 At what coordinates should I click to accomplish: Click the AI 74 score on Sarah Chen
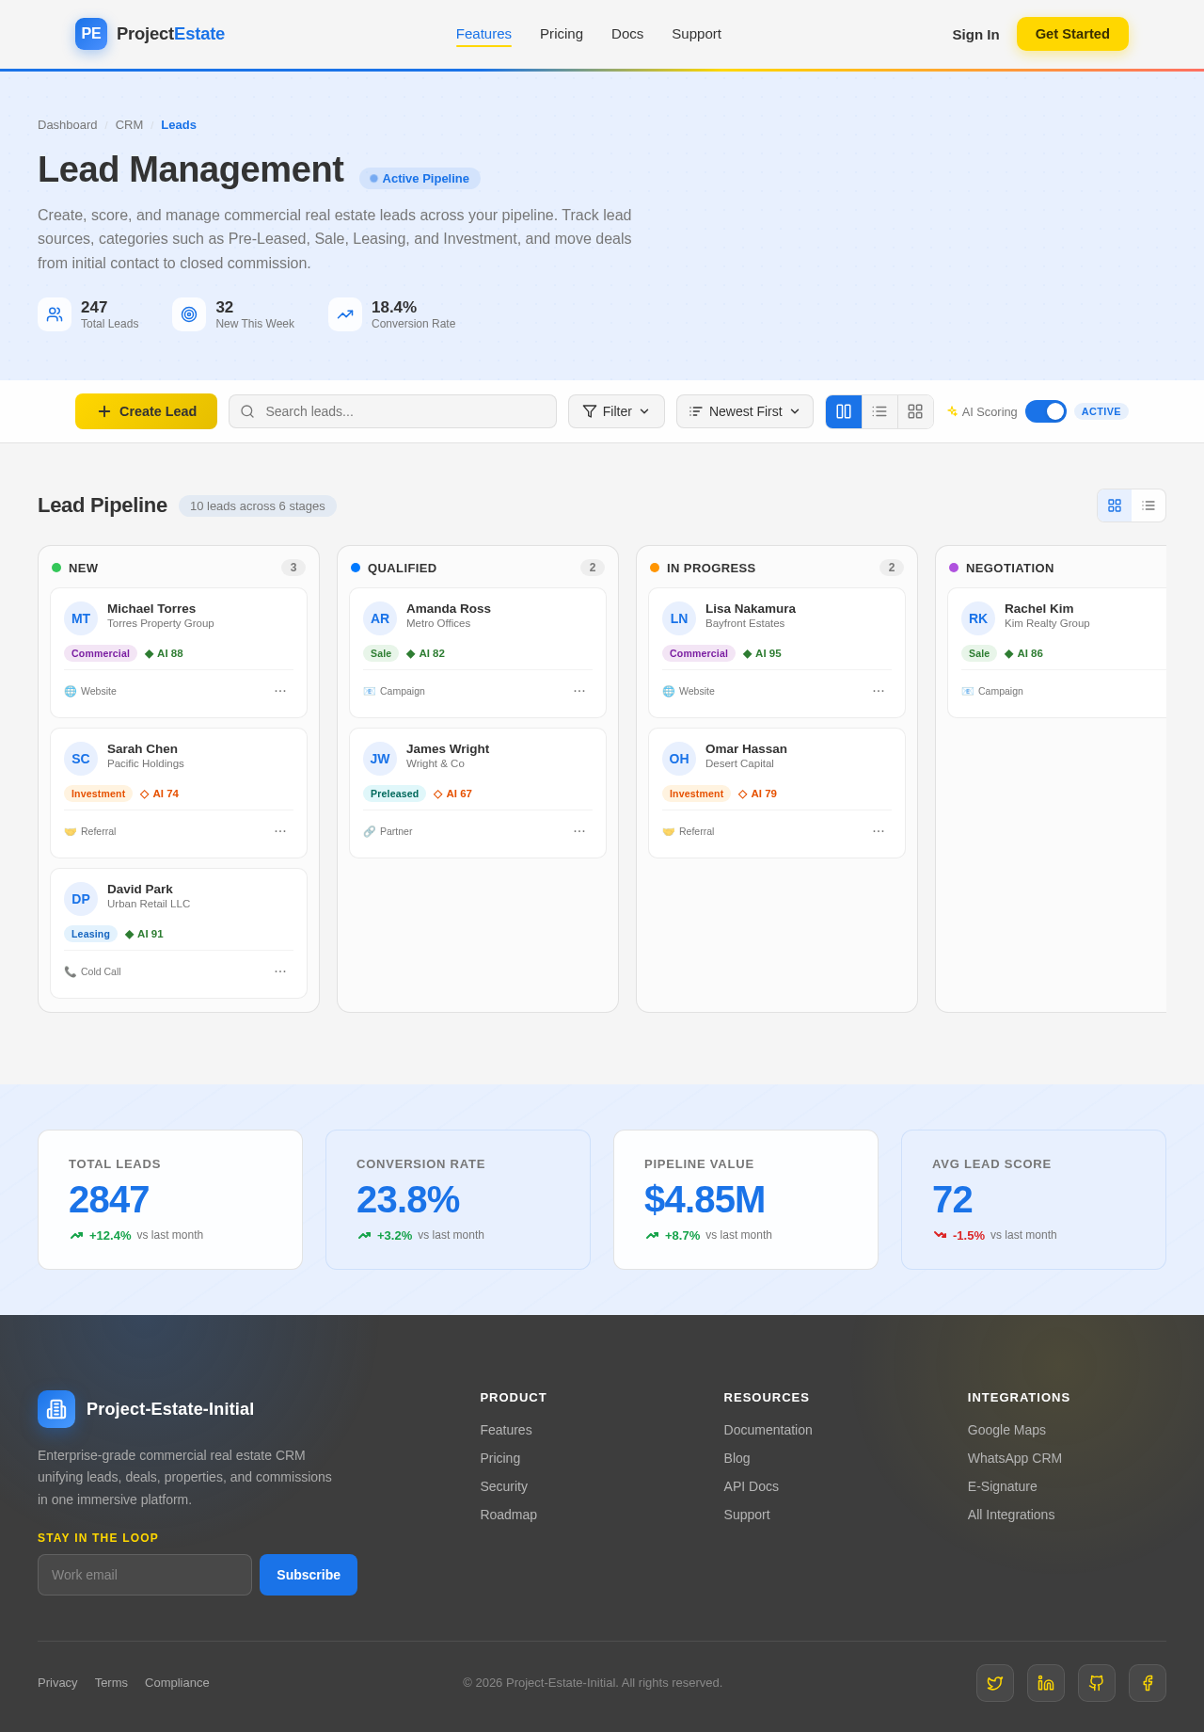pyautogui.click(x=159, y=794)
